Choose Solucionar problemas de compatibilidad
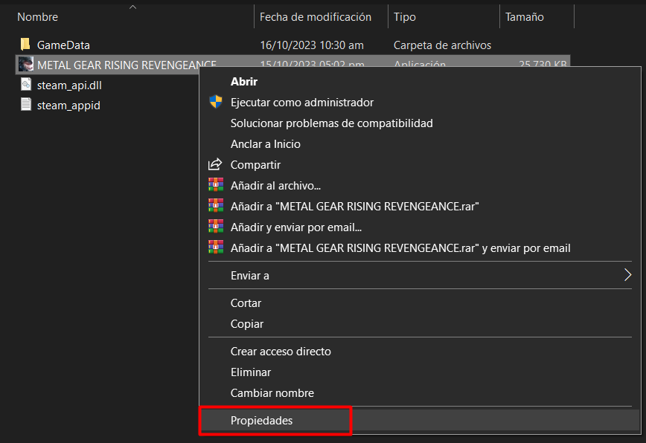Viewport: 646px width, 443px height. coord(331,123)
